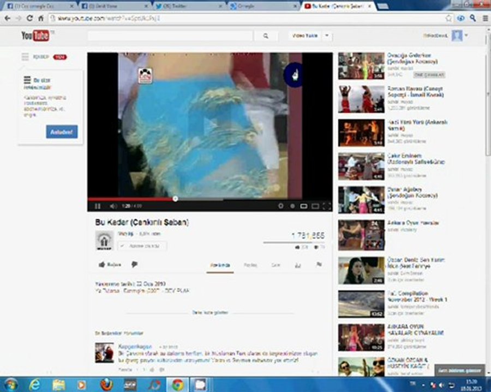Image resolution: width=491 pixels, height=392 pixels.
Task: Click the YouTube URL in the address bar
Action: click(x=109, y=19)
